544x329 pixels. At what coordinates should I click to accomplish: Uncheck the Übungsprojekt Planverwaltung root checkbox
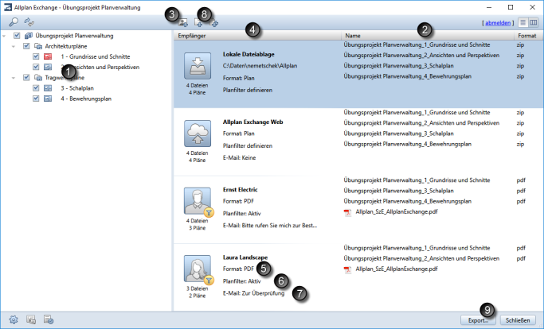pos(17,36)
